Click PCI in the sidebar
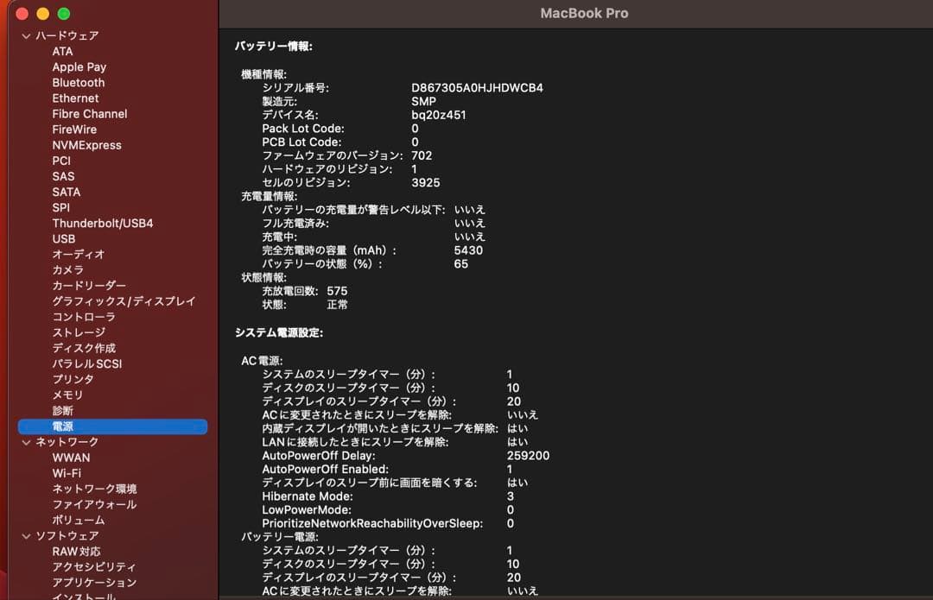The image size is (933, 600). [x=61, y=161]
